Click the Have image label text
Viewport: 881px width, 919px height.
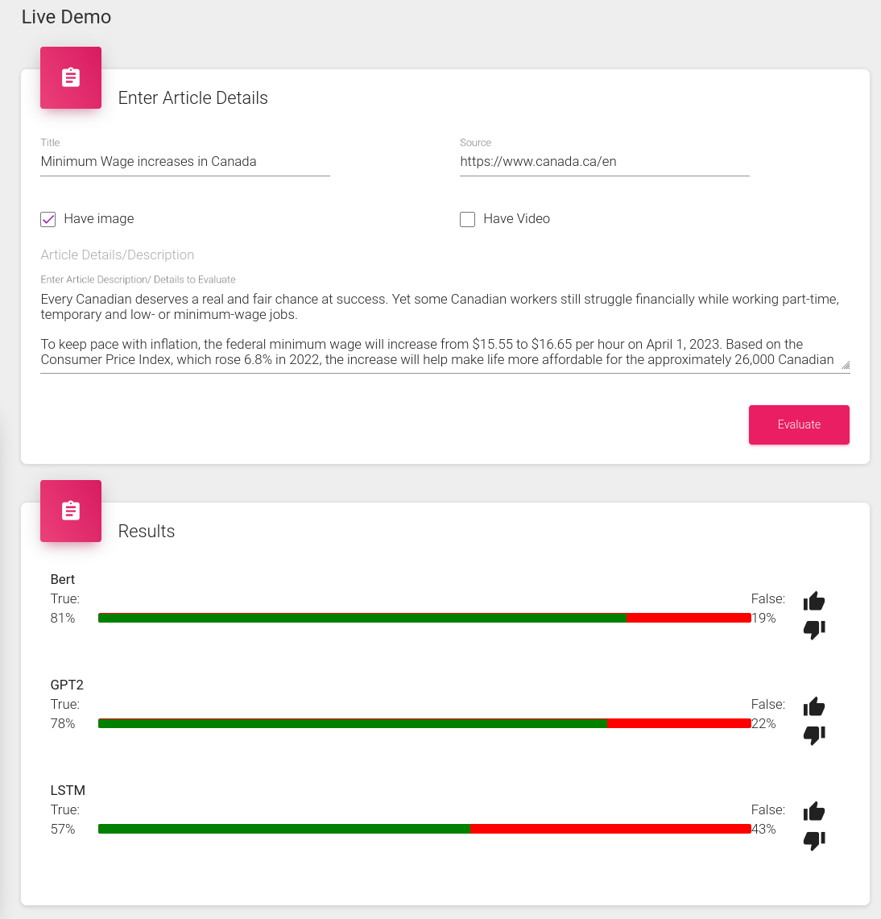pyautogui.click(x=98, y=218)
